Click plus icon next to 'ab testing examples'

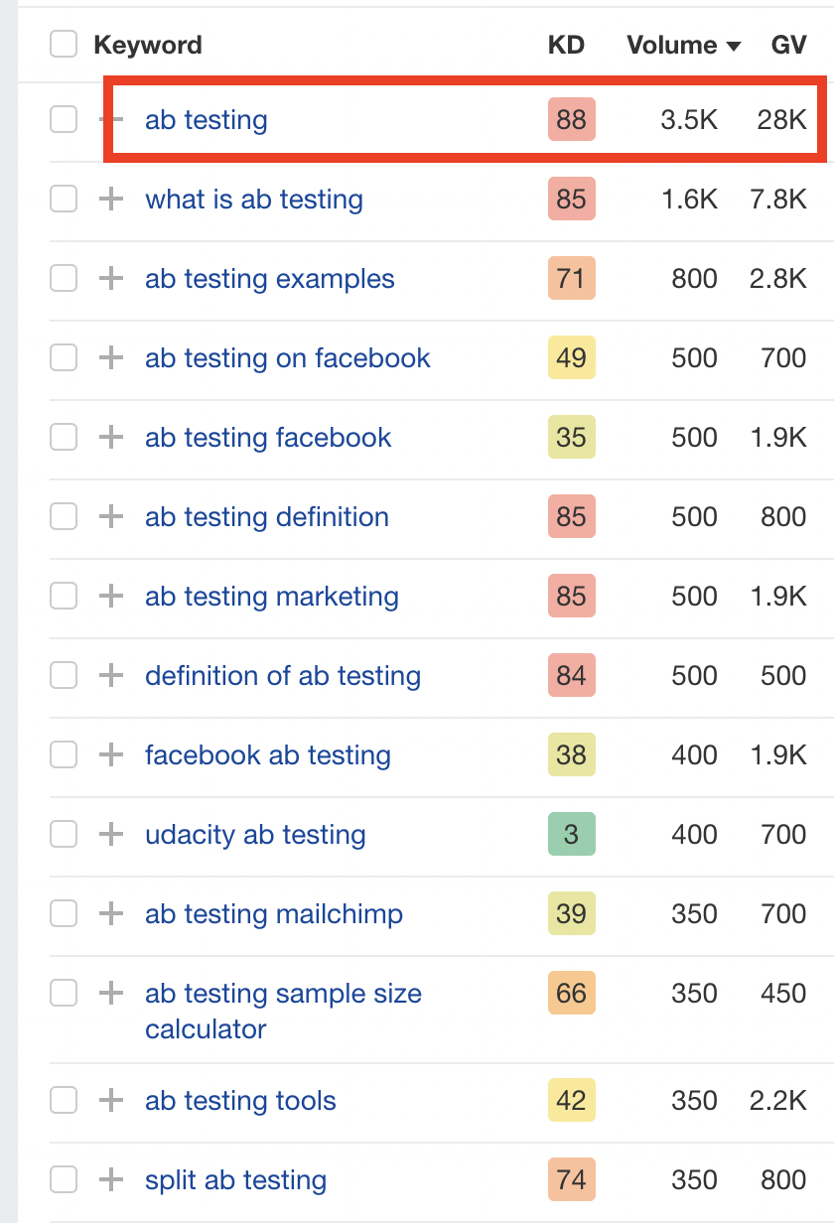click(x=111, y=279)
